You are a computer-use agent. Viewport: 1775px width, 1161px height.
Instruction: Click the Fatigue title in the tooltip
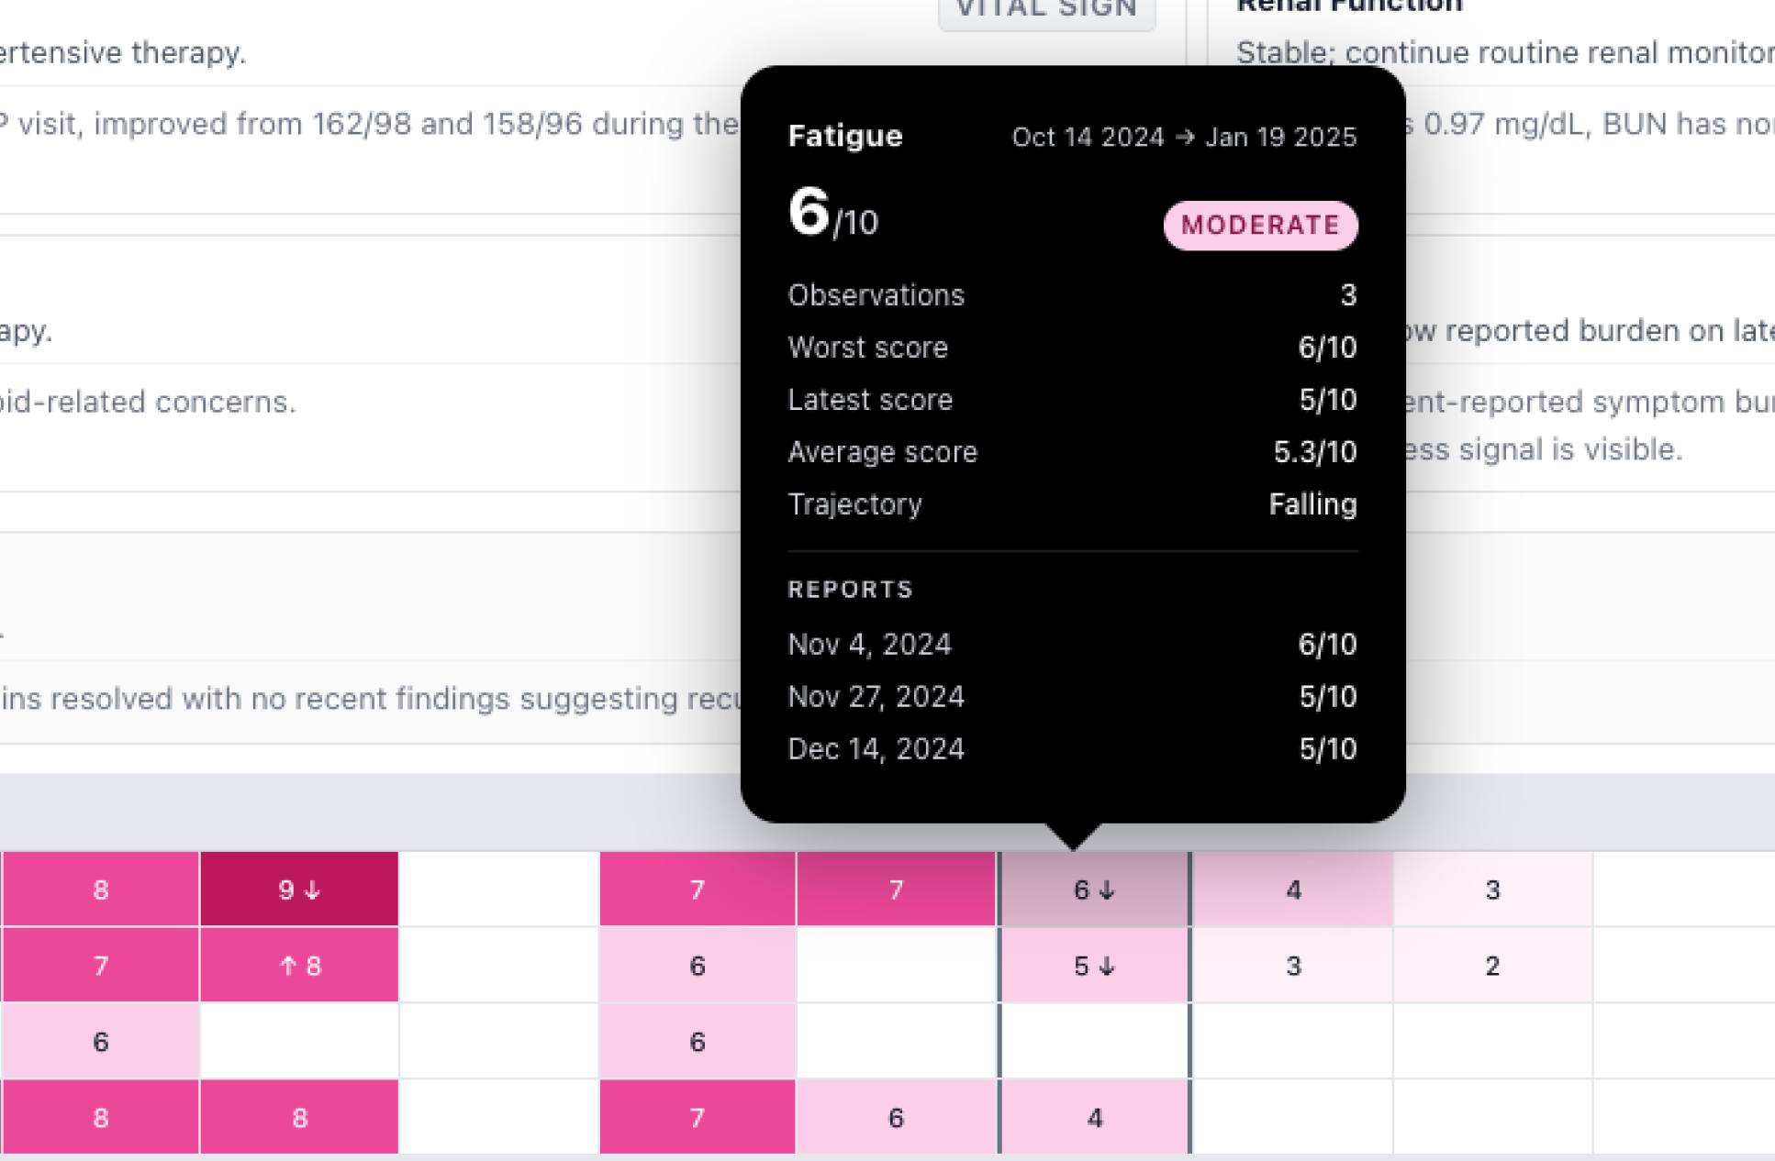coord(845,137)
